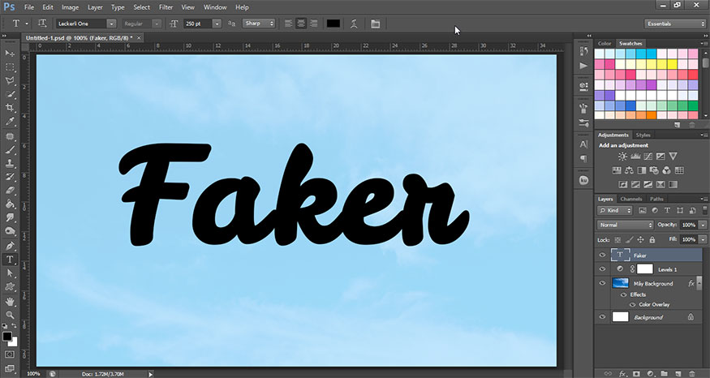This screenshot has height=378, width=710.
Task: Select the Zoom tool
Action: (x=10, y=315)
